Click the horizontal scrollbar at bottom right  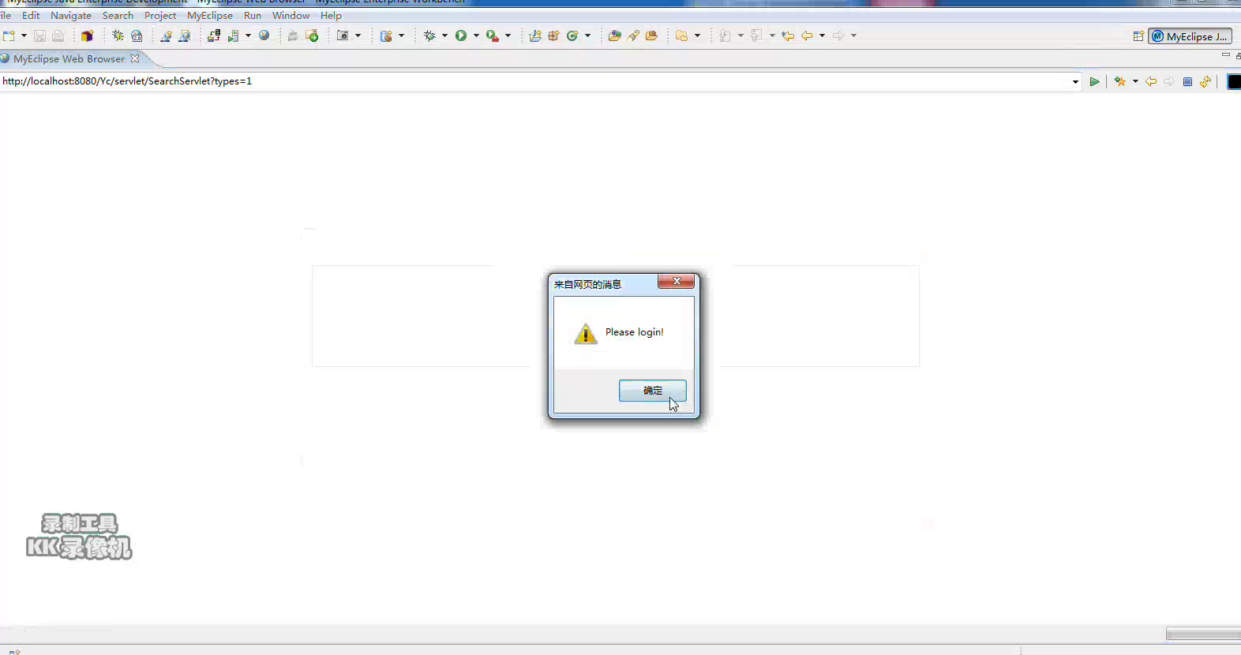click(x=1203, y=634)
